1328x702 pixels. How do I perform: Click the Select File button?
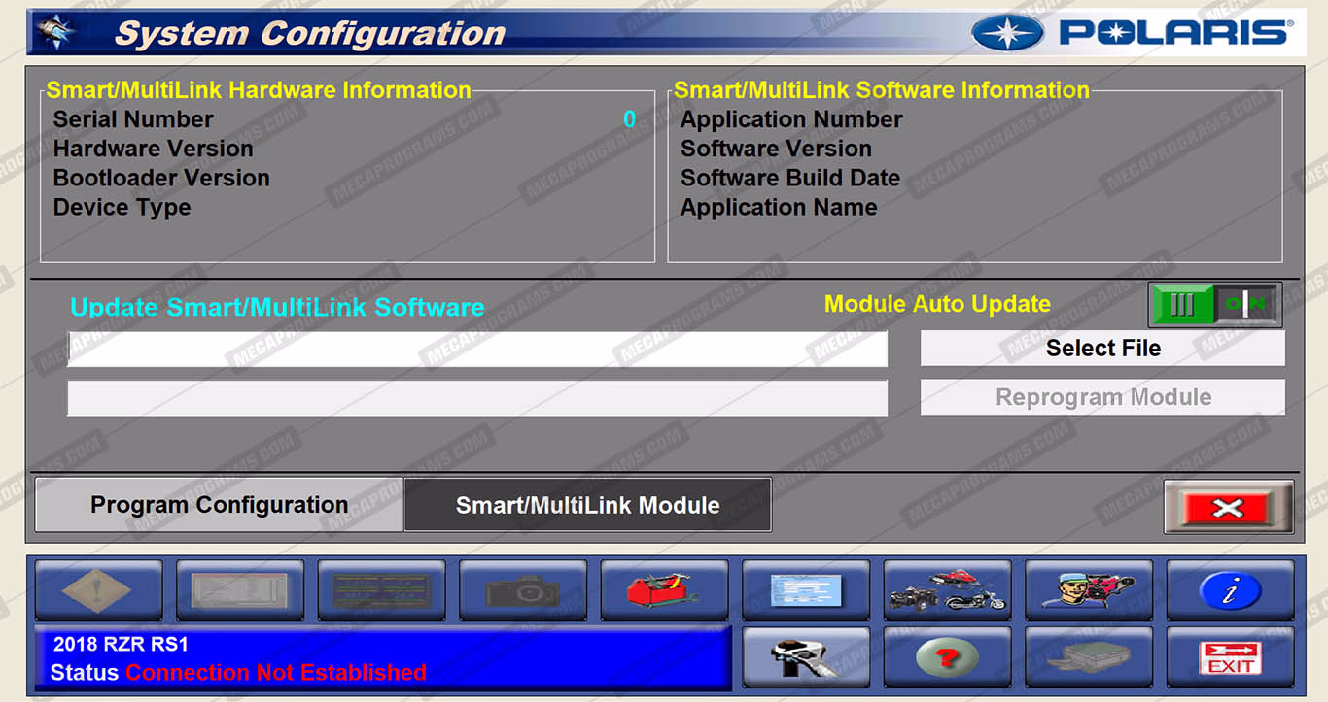(x=1102, y=348)
